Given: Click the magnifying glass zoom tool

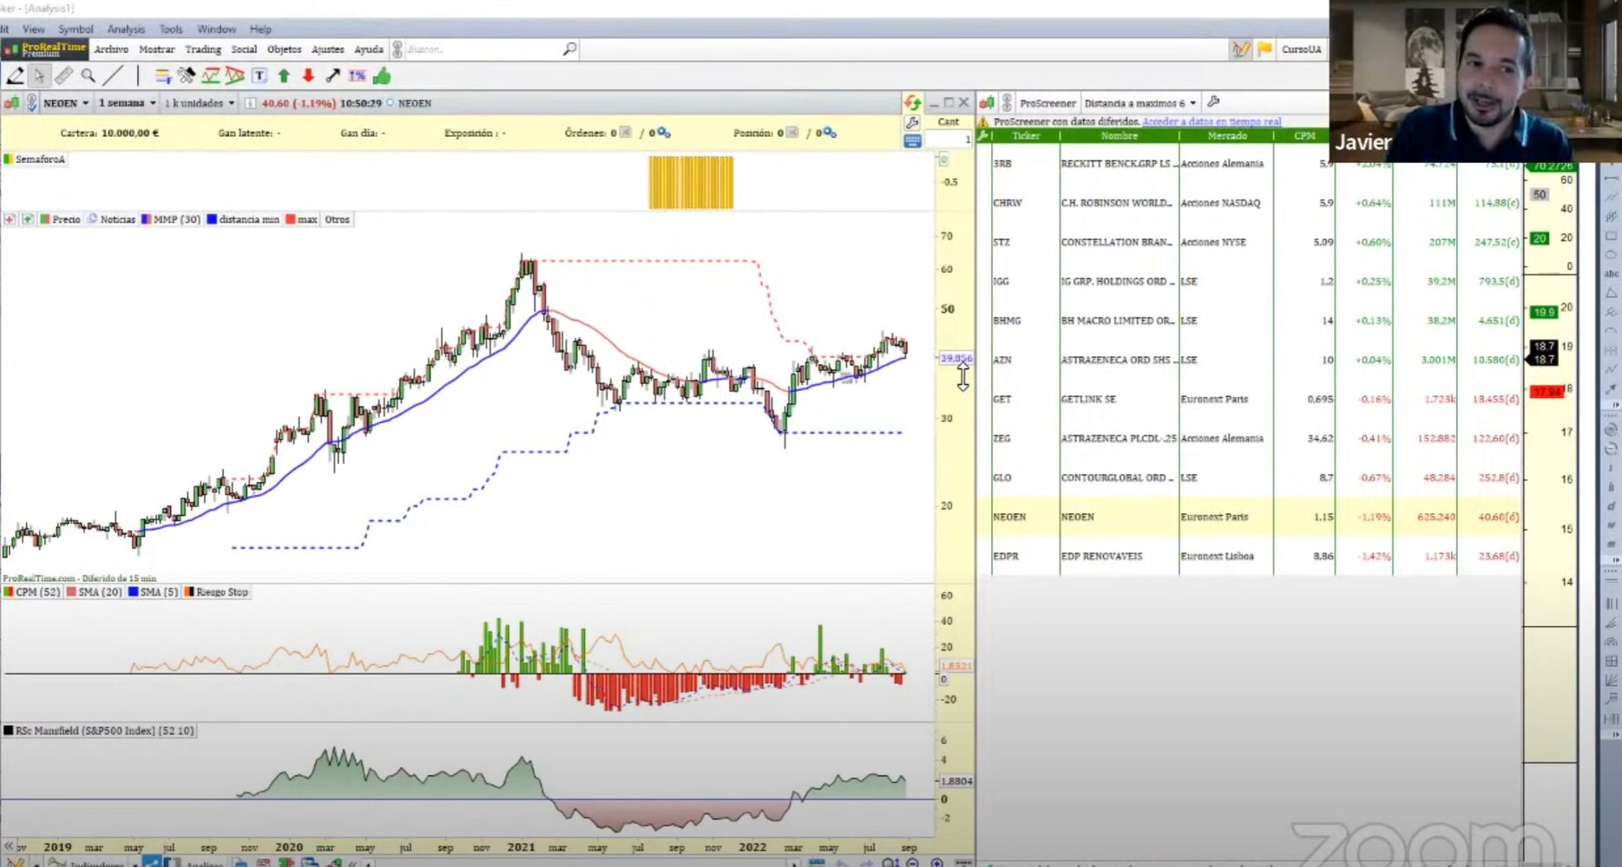Looking at the screenshot, I should 88,76.
